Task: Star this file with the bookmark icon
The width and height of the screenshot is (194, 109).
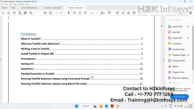Action: click(9, 13)
